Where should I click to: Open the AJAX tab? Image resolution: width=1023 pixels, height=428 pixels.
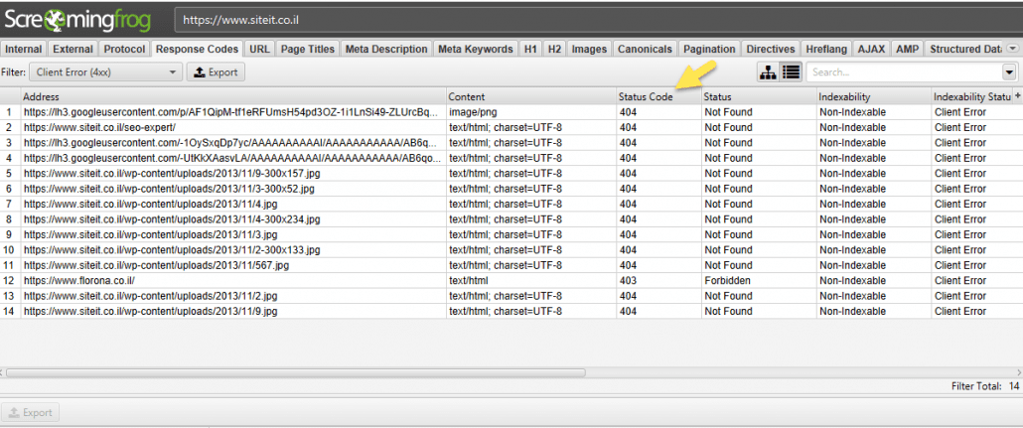click(x=871, y=49)
